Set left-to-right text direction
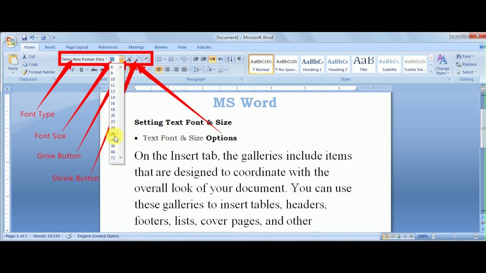This screenshot has height=273, width=486. tap(213, 59)
